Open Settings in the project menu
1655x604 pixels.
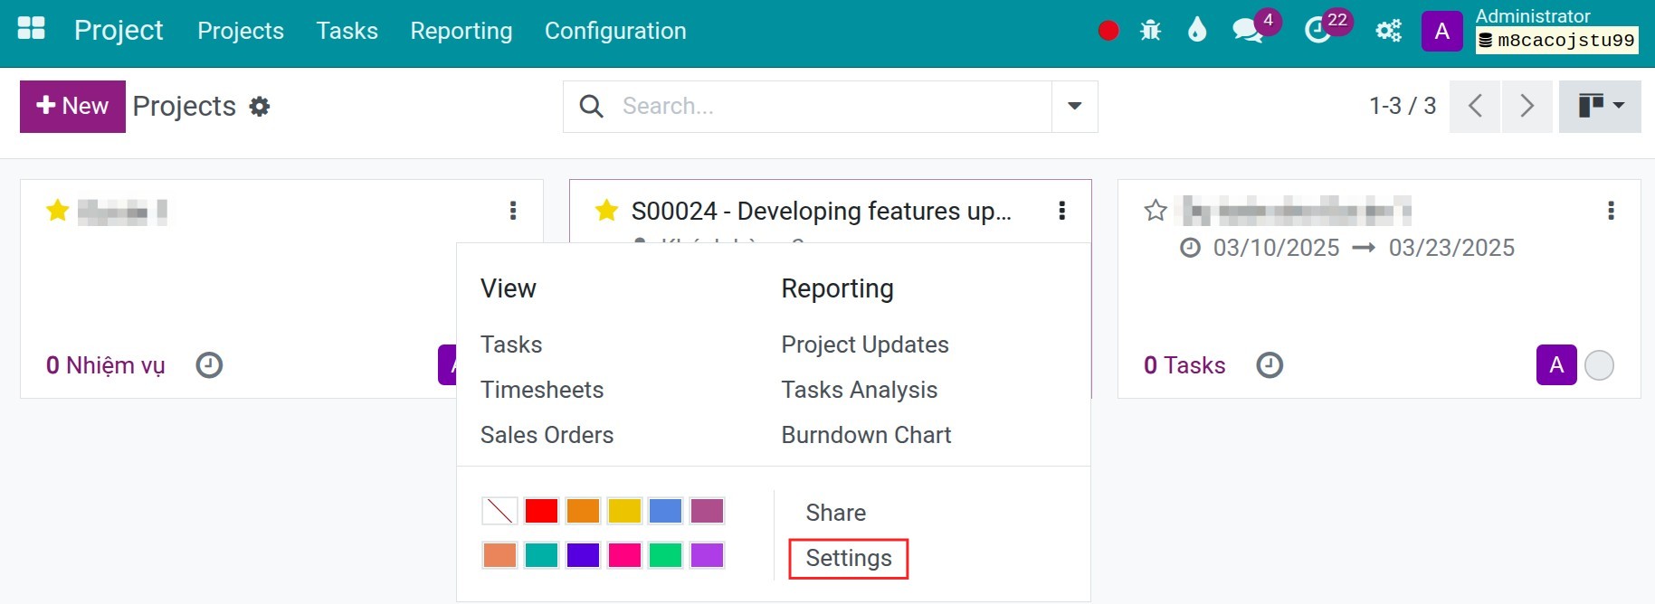click(x=849, y=558)
